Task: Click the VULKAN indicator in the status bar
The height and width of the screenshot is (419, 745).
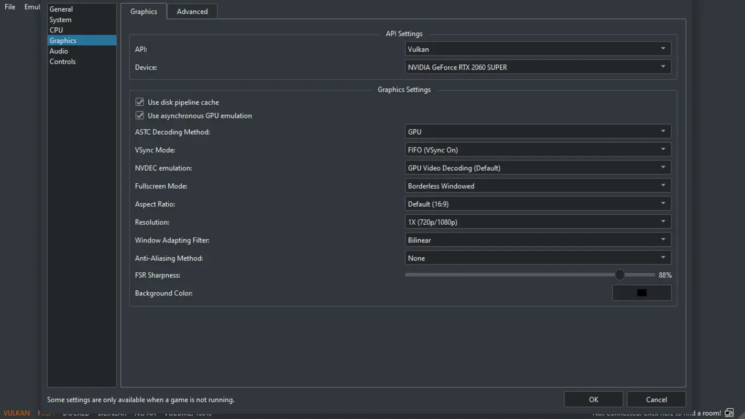Action: tap(16, 413)
